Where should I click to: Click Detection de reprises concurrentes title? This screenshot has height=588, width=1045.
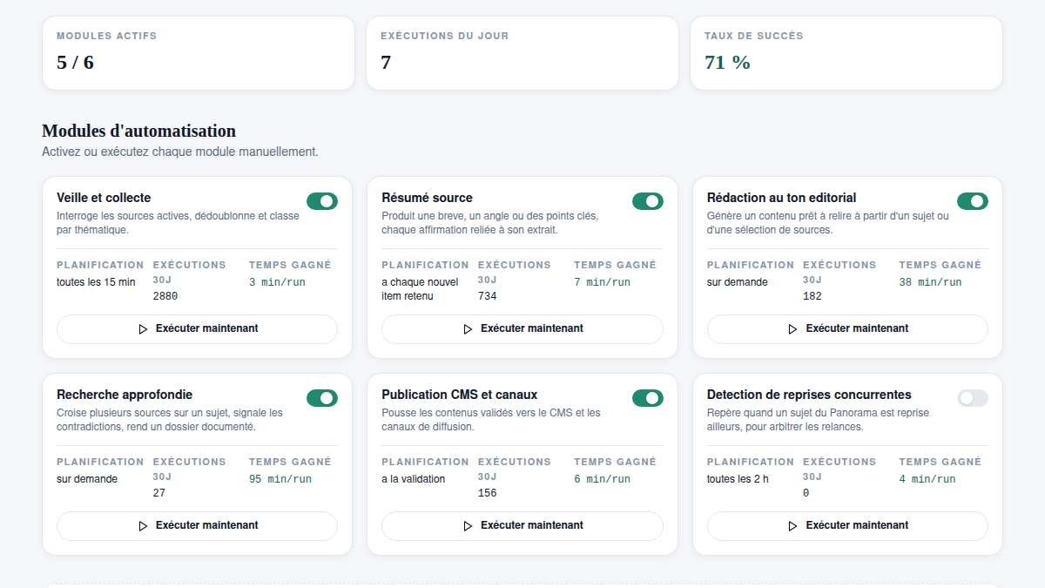click(x=809, y=395)
